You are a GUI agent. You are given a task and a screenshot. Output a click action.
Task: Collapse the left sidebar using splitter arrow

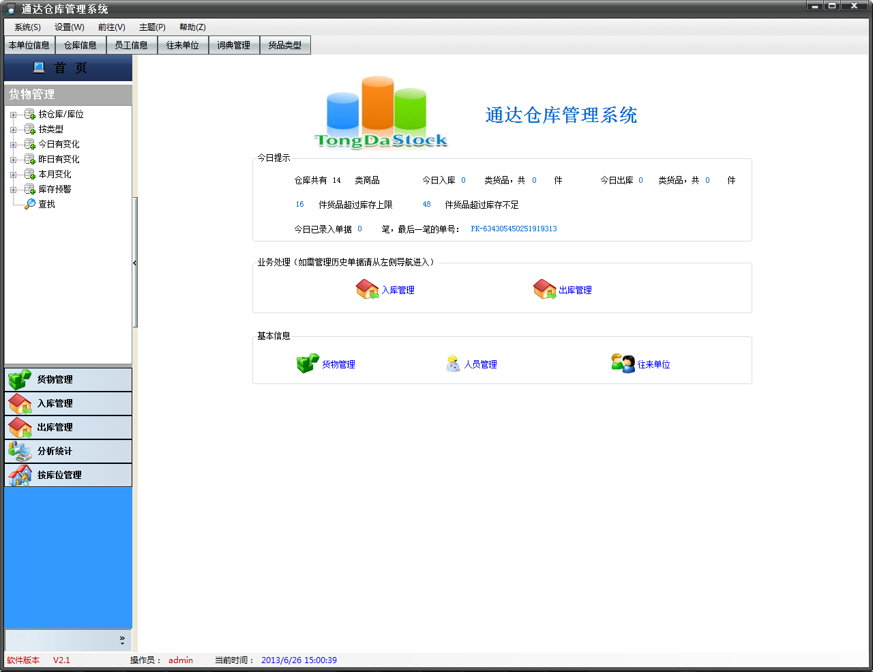[x=135, y=263]
